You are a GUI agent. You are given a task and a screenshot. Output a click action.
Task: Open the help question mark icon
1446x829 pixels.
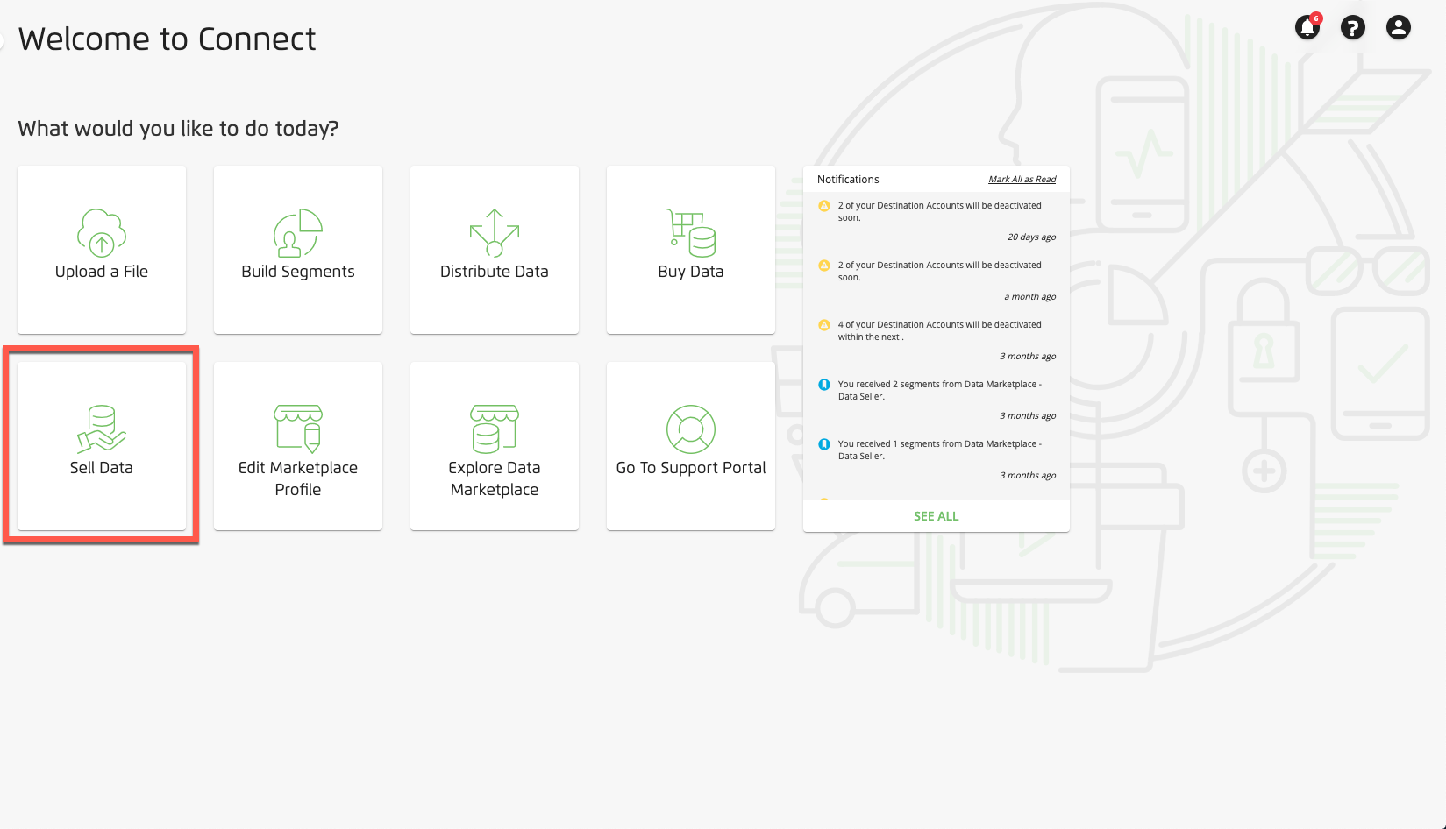tap(1353, 28)
